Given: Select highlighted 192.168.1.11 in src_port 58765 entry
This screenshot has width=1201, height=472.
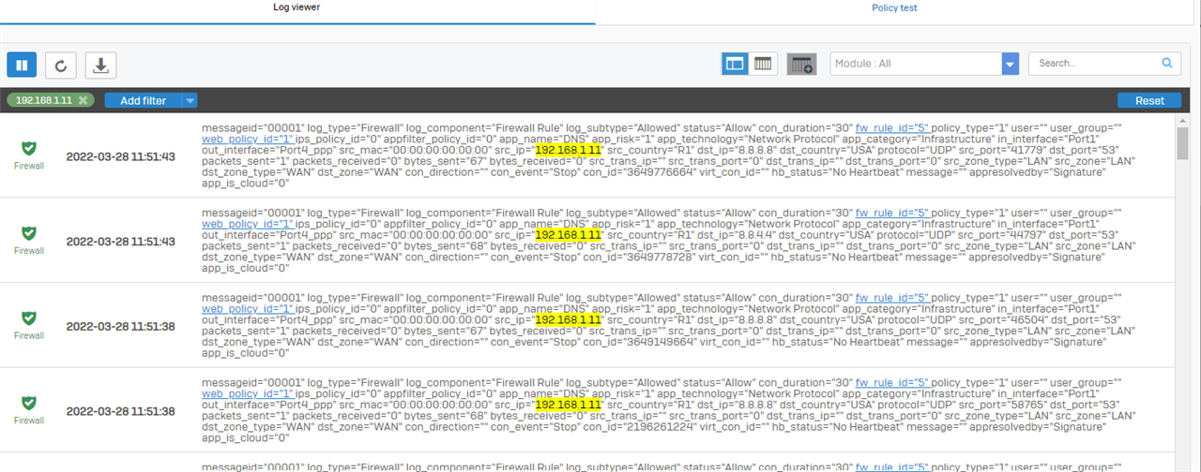Looking at the screenshot, I should [x=568, y=405].
